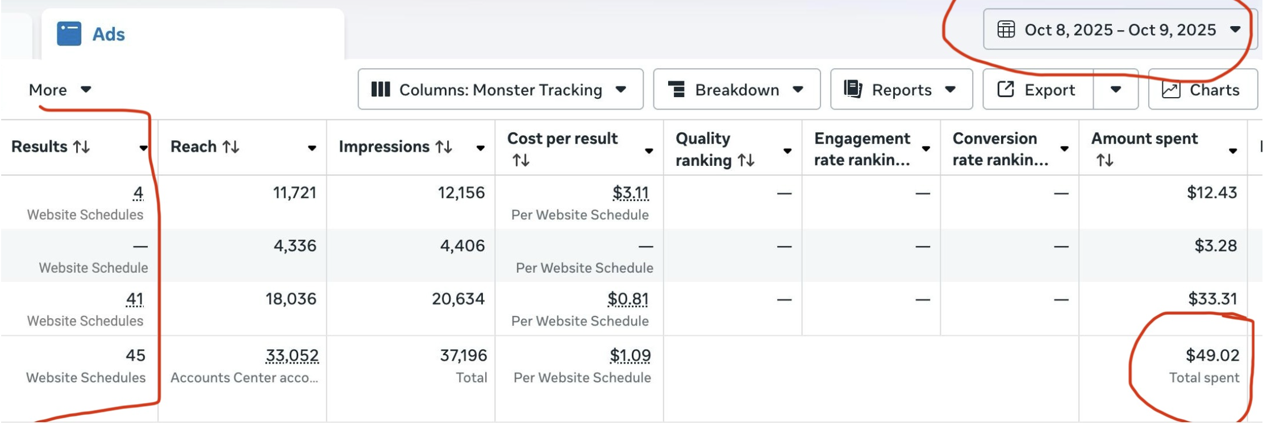Image resolution: width=1267 pixels, height=425 pixels.
Task: Click the blue Ads tab icon
Action: 69,34
